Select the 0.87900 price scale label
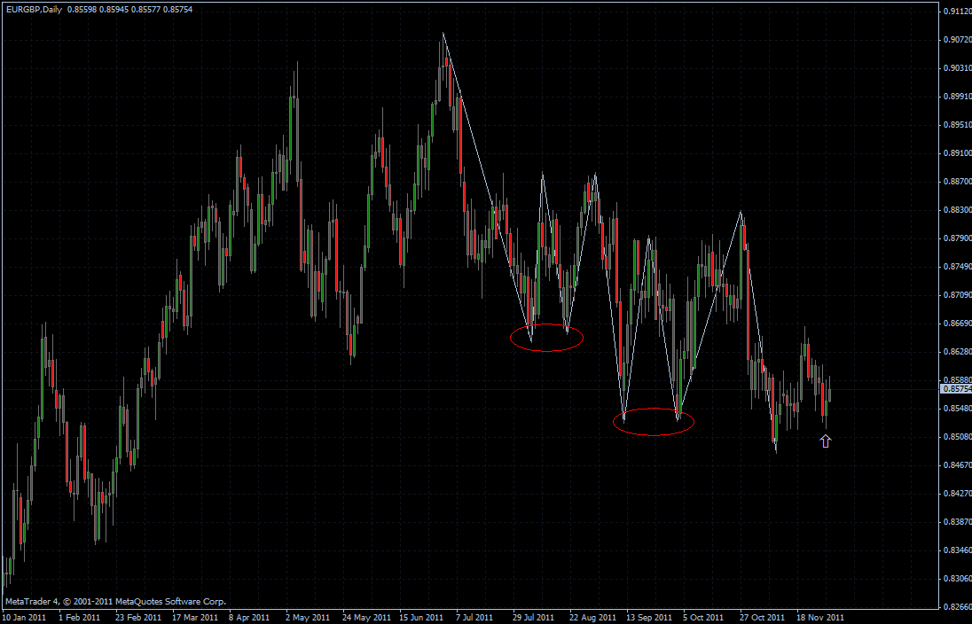The width and height of the screenshot is (972, 624). 958,238
